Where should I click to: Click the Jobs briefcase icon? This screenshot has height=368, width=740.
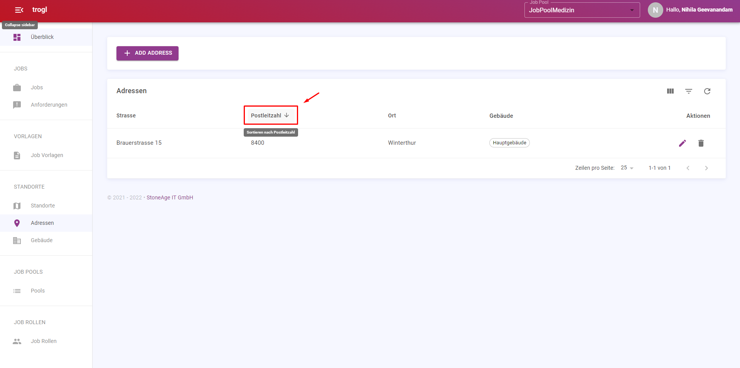coord(17,88)
